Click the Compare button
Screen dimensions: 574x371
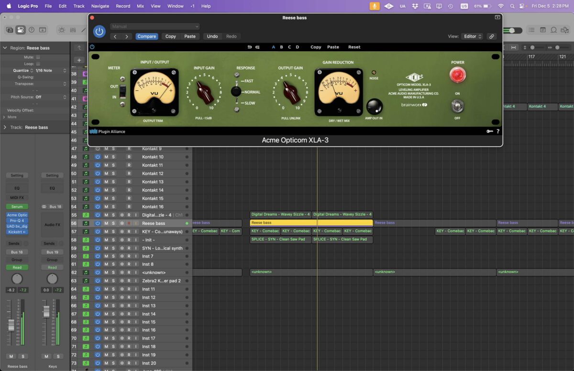click(x=147, y=36)
